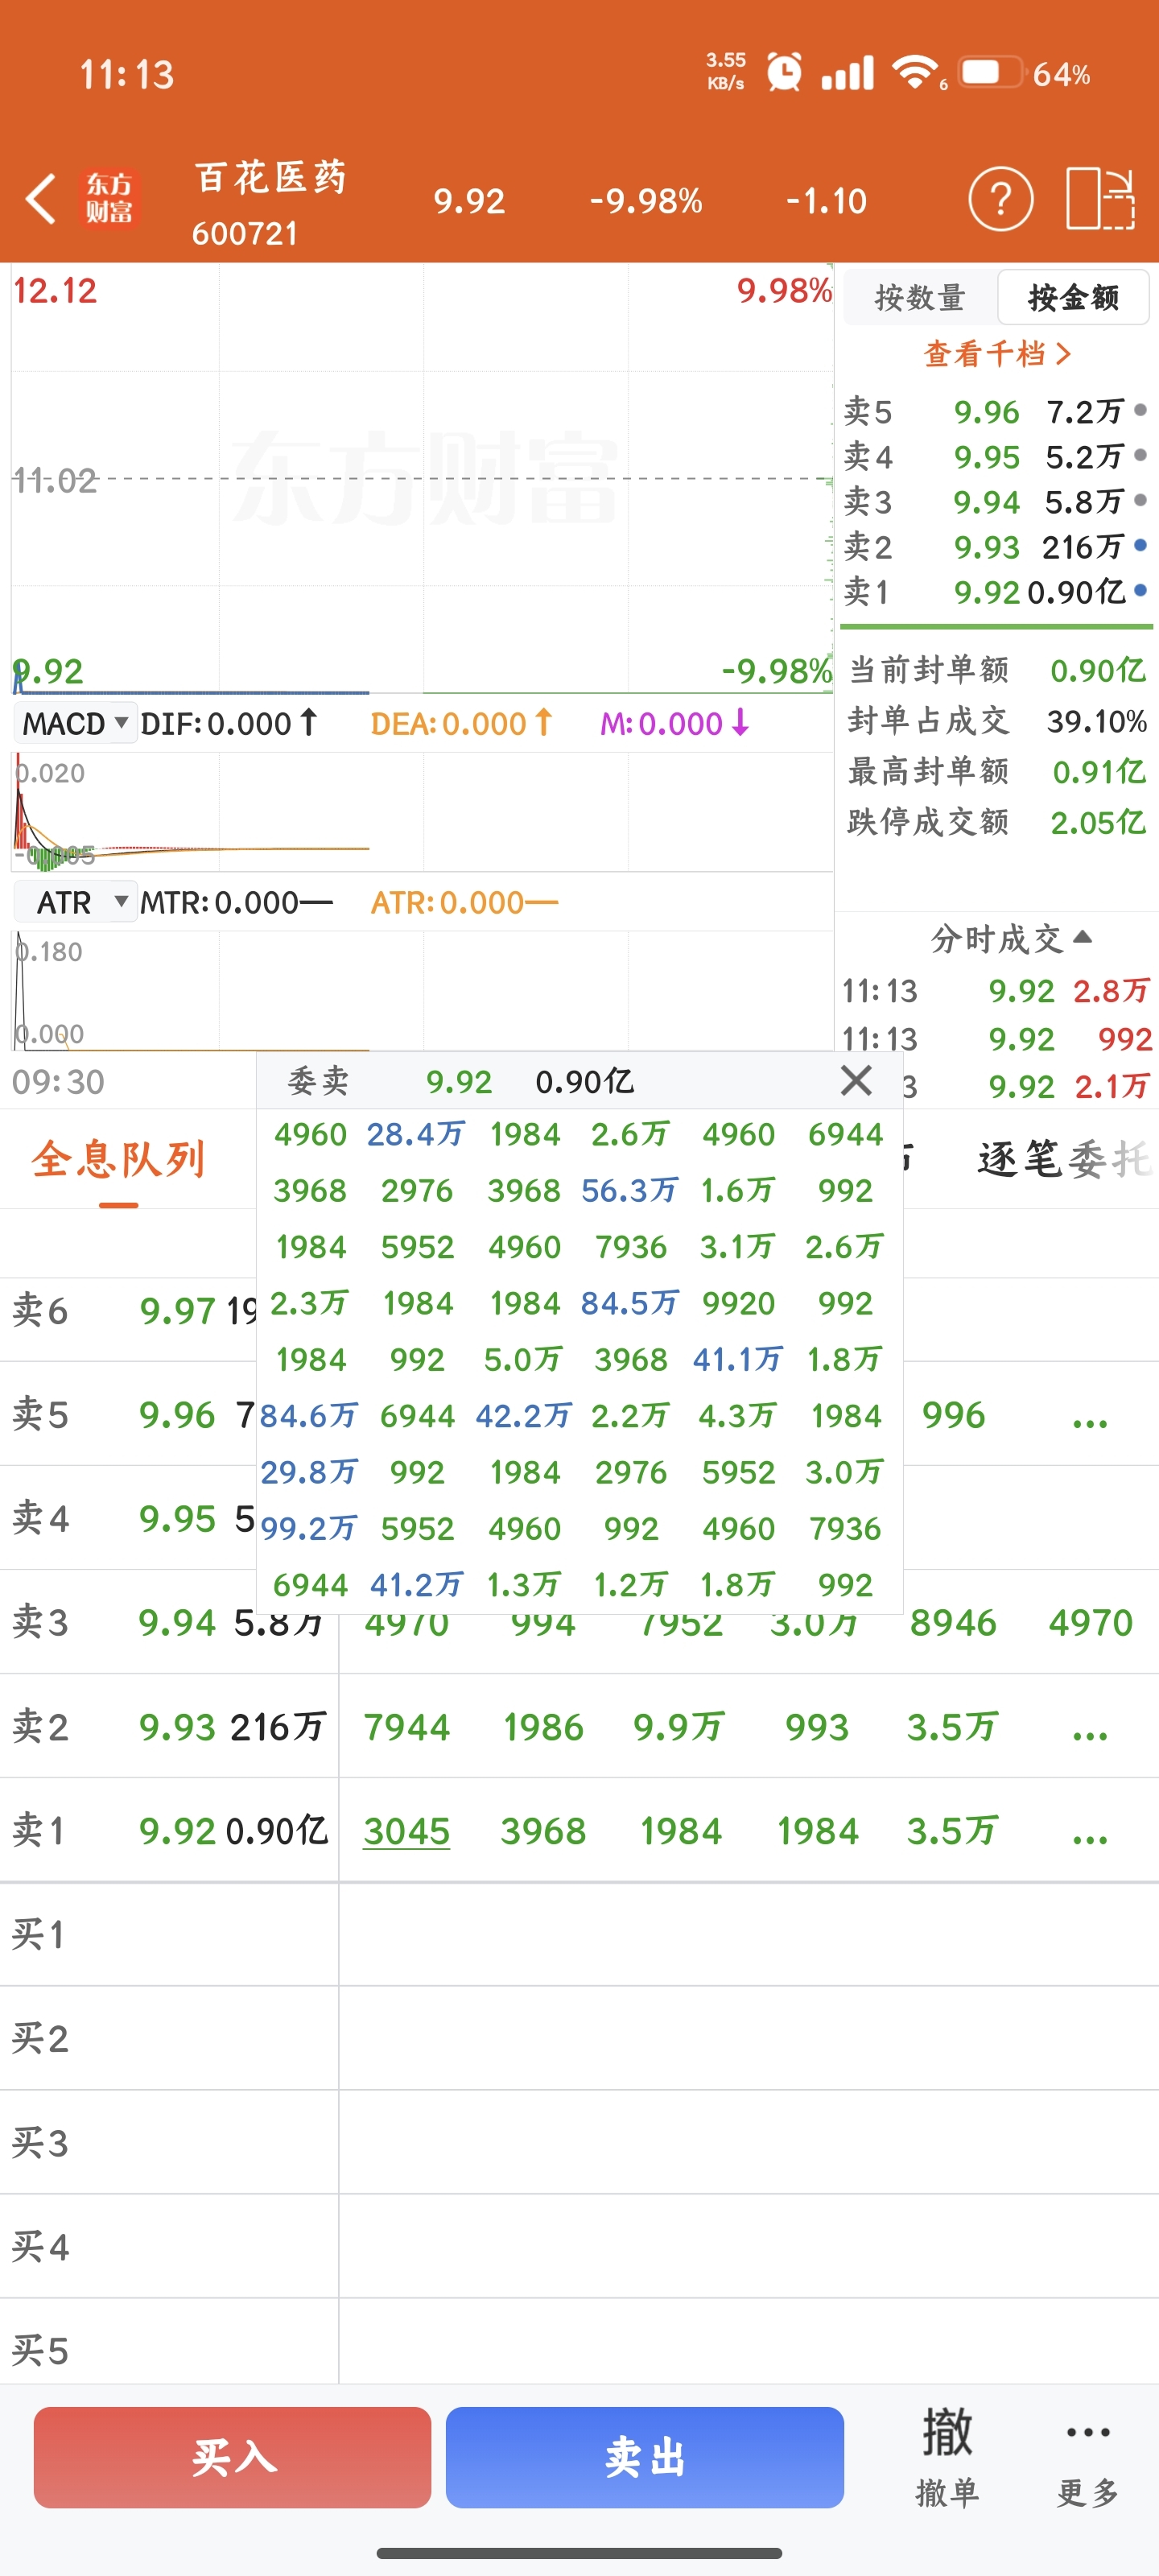Tap the 东方财富 logo icon
This screenshot has height=2576, width=1159.
[109, 198]
